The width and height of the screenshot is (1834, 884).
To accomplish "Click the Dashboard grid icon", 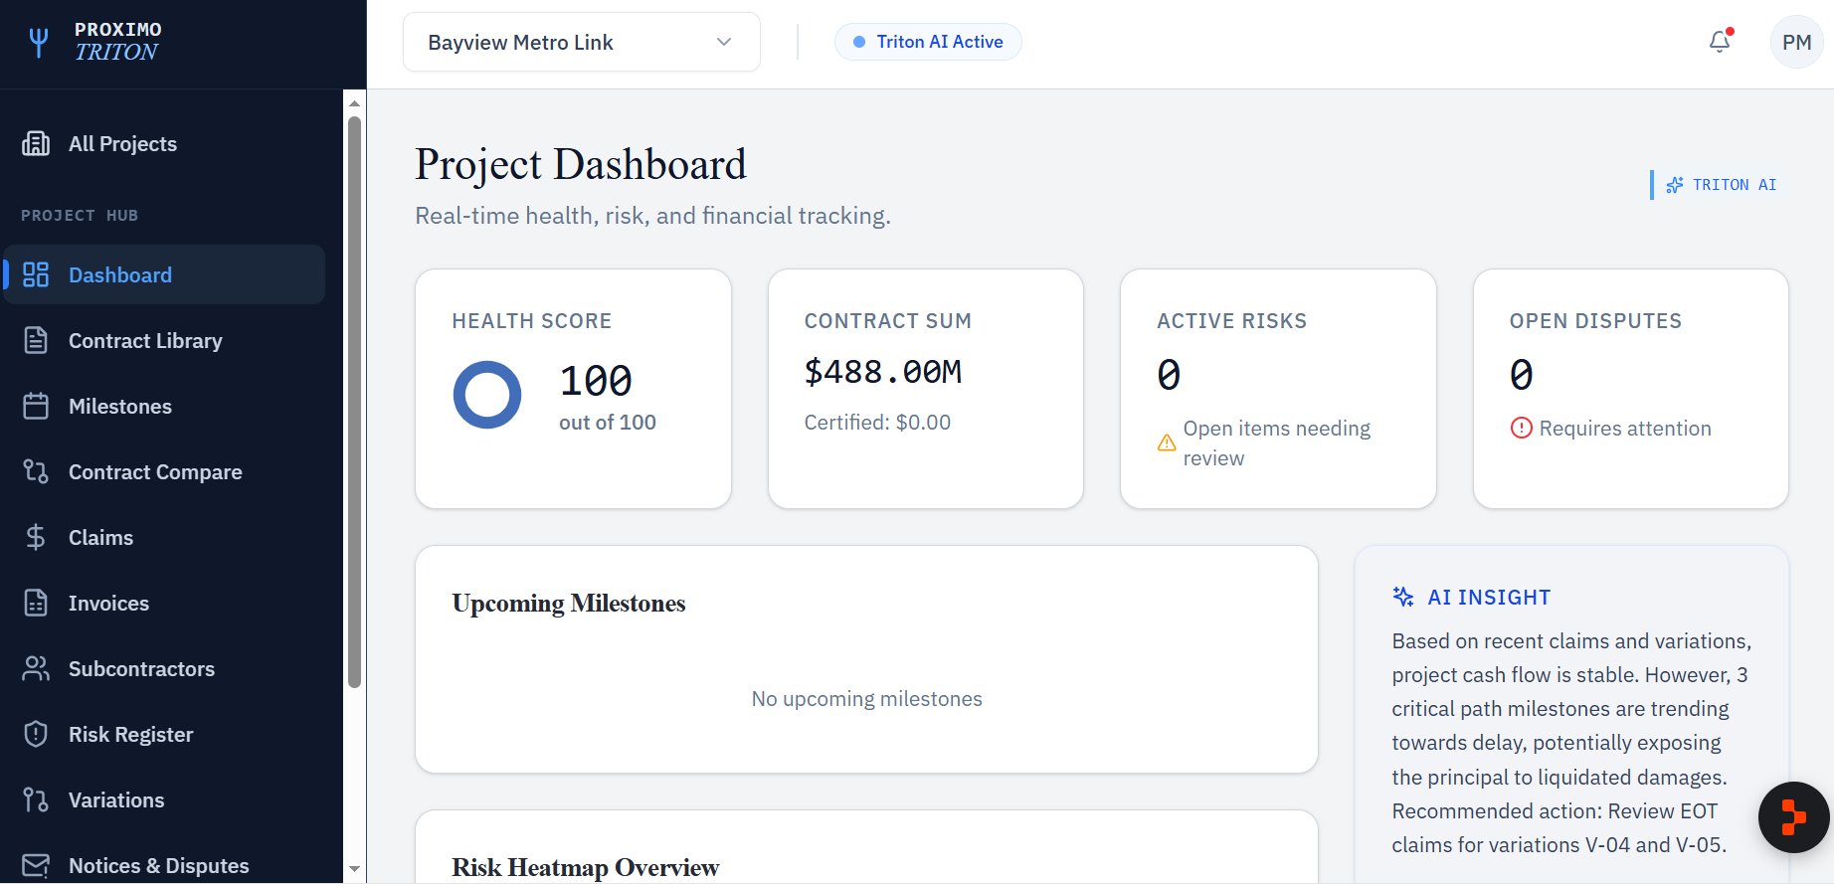I will click(36, 275).
